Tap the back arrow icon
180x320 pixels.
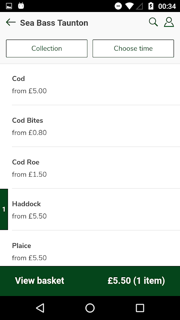(x=11, y=22)
